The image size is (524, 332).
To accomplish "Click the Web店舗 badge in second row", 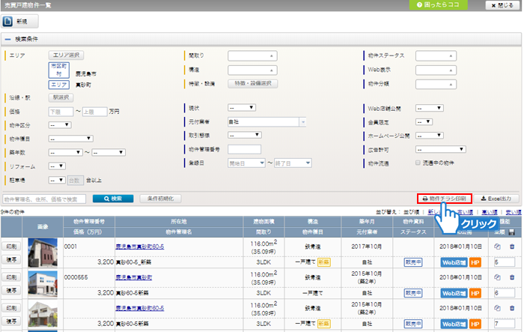I will point(454,293).
